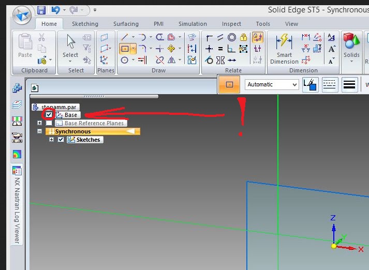This screenshot has height=270, width=369.
Task: Open the line type selector
Action: (x=330, y=84)
